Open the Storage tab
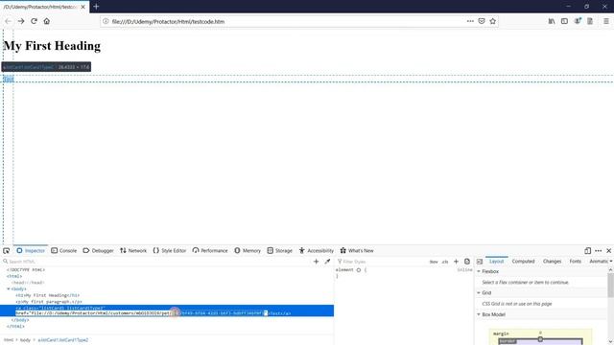This screenshot has width=614, height=345. point(279,251)
